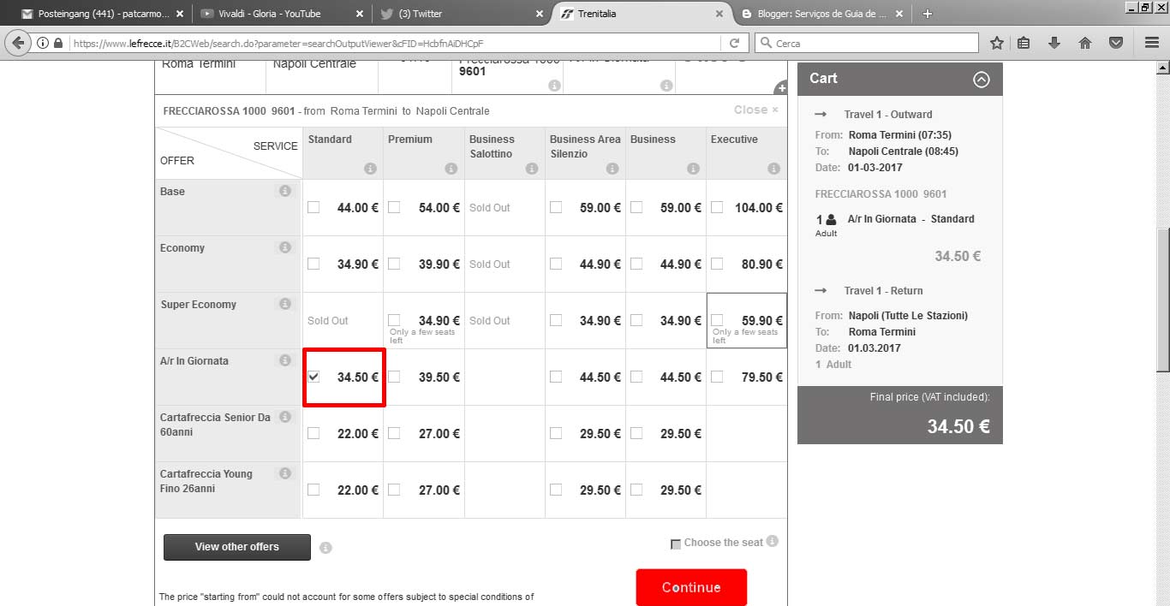Viewport: 1170px width, 606px height.
Task: Select A/r In Giornata Executive 79.50 € checkbox
Action: (x=717, y=377)
